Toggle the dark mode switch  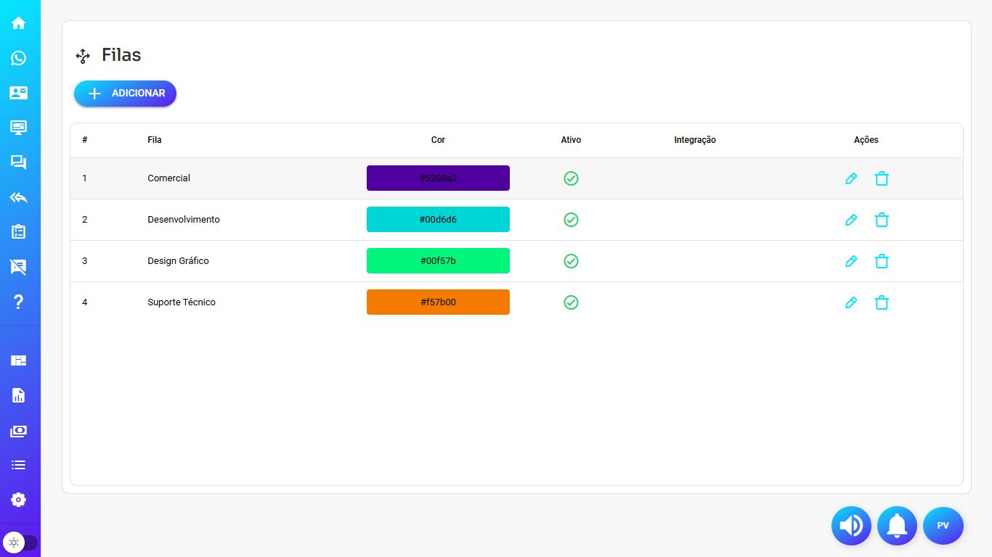click(20, 542)
